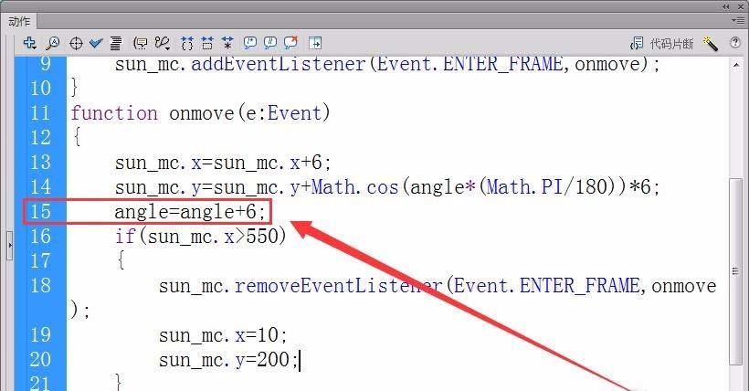Show code hint speech bubble icon
Screen dimensions: 749x391
(x=140, y=44)
